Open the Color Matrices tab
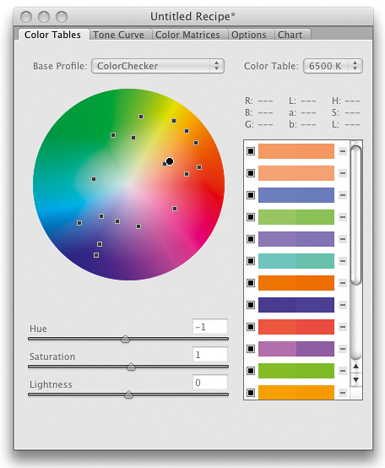 187,35
